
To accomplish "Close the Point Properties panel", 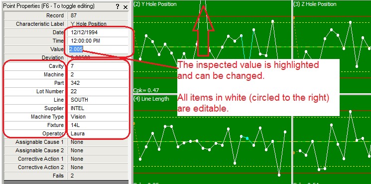I will coord(125,7).
